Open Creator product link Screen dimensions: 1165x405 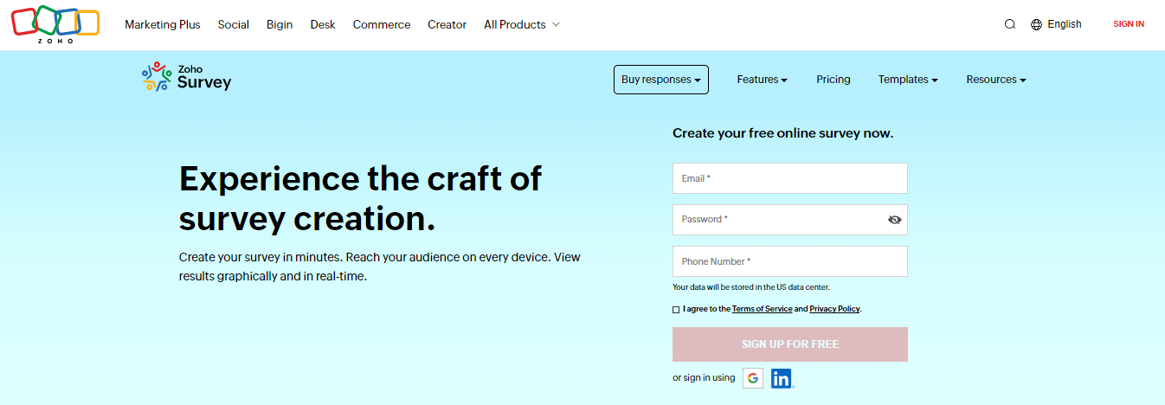tap(447, 24)
